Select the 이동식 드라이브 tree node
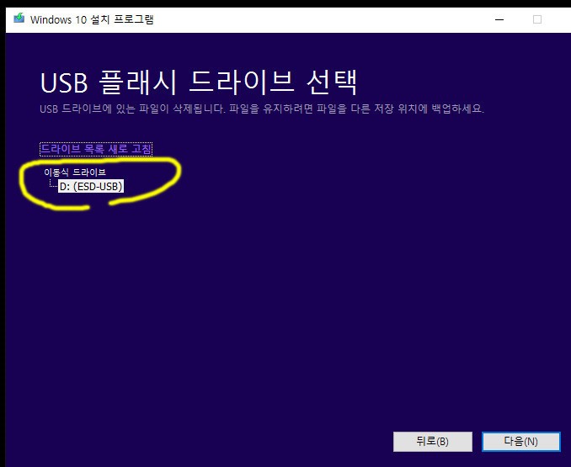The image size is (571, 467). pos(75,172)
